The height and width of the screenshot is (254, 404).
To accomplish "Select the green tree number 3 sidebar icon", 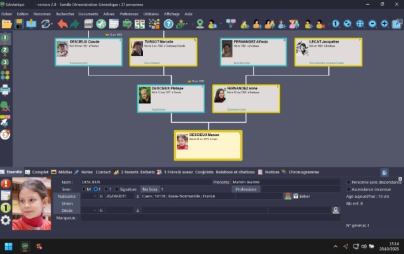I will 5,63.
